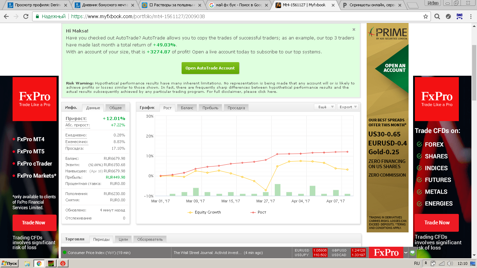
Task: Open the Обозреватель trading tab
Action: (150, 239)
